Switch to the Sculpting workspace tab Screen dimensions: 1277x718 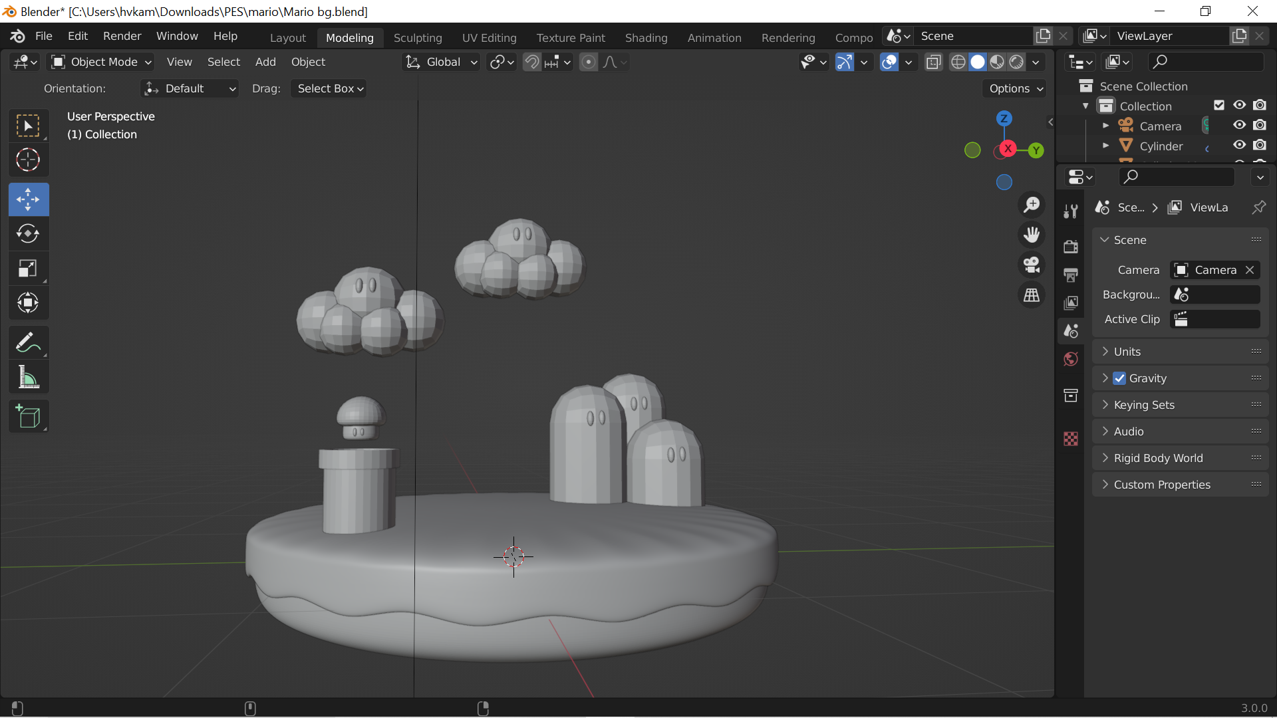point(418,38)
